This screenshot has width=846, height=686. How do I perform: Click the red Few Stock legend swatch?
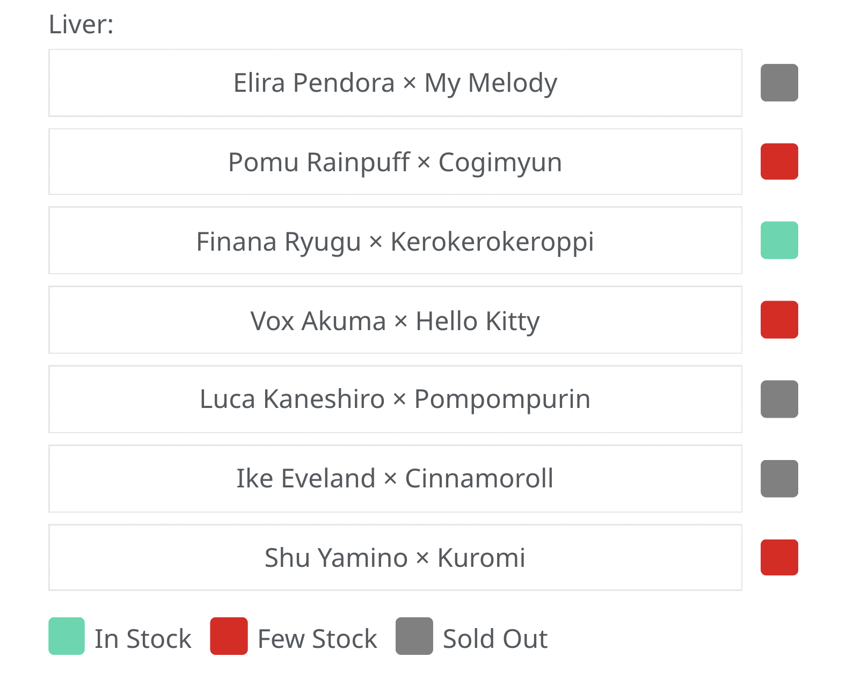pyautogui.click(x=229, y=636)
